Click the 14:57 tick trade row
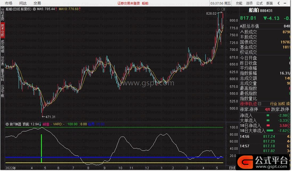Image resolution: width=292 pixels, height=171 pixels. [265, 146]
